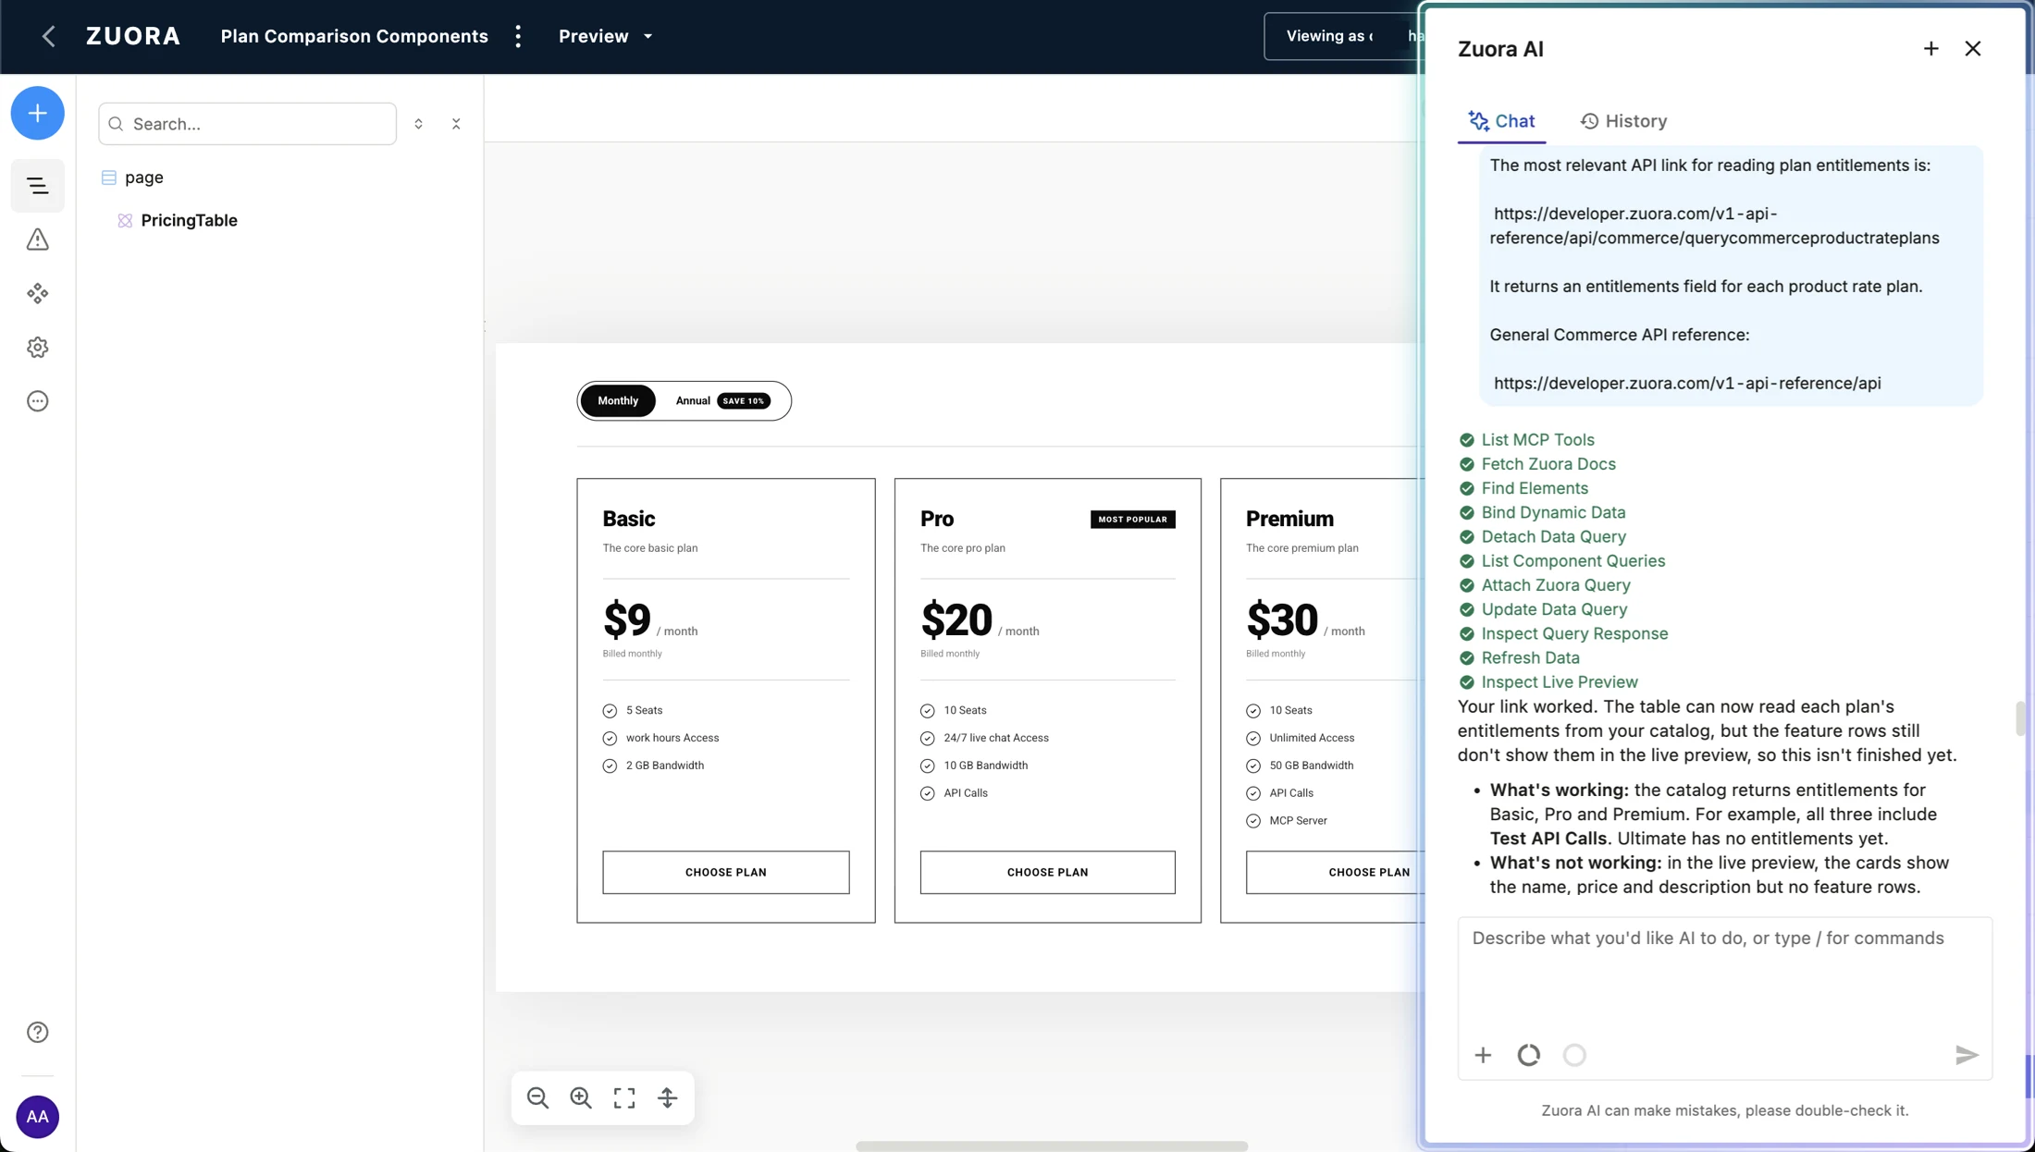The image size is (2035, 1152).
Task: Click the blue add element plus button
Action: pyautogui.click(x=37, y=113)
